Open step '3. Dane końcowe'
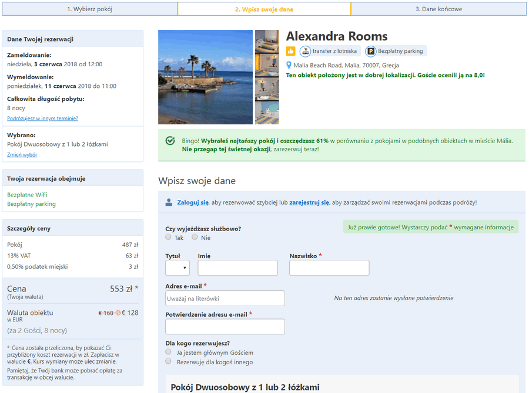 438,9
